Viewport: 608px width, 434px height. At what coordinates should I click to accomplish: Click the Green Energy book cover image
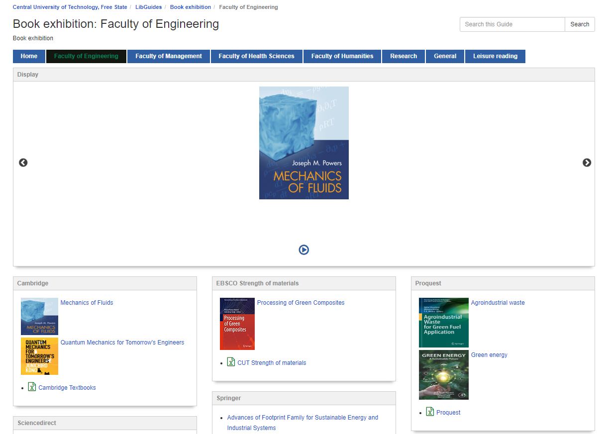tap(443, 375)
